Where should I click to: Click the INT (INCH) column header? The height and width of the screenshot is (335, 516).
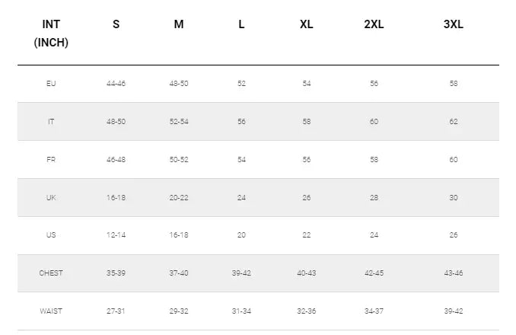pos(51,33)
